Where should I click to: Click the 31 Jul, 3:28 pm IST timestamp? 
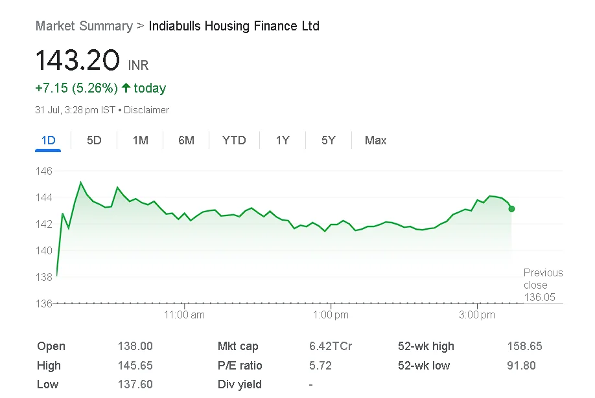pyautogui.click(x=75, y=110)
